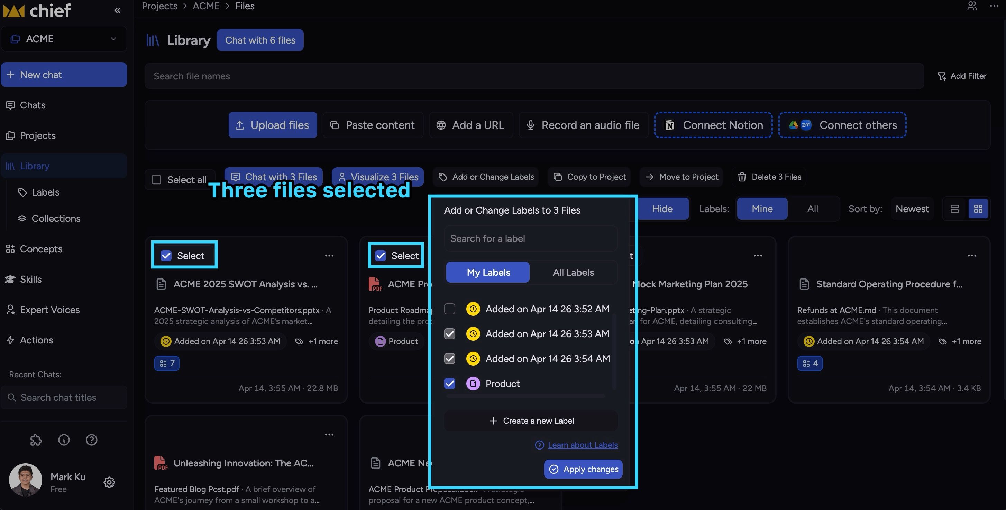Switch to list view layout icon
The image size is (1006, 510).
click(x=954, y=209)
